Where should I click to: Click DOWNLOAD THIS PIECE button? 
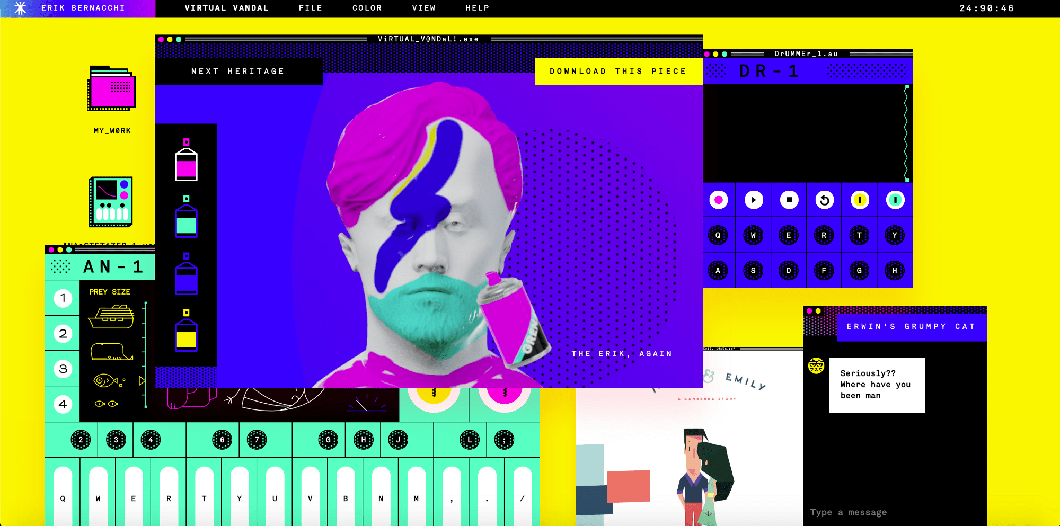618,71
